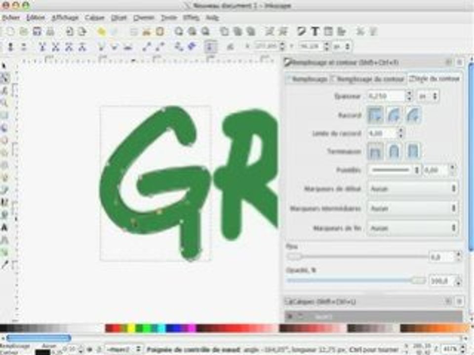Click Show node handles toggle icon
474x355 pixels.
click(210, 47)
